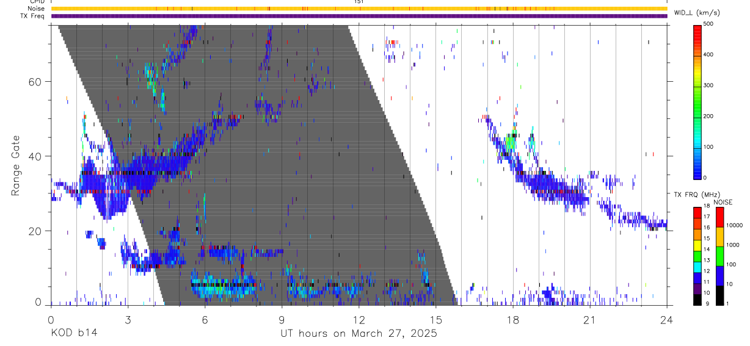This screenshot has width=750, height=346.
Task: Click the 10000 label on the NOISE scale
Action: [x=734, y=226]
